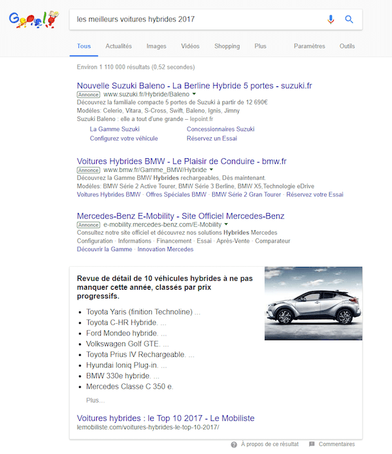Click list item 'Toyota Yaris (finition Technoline)'
The width and height of the screenshot is (392, 454).
point(139,312)
